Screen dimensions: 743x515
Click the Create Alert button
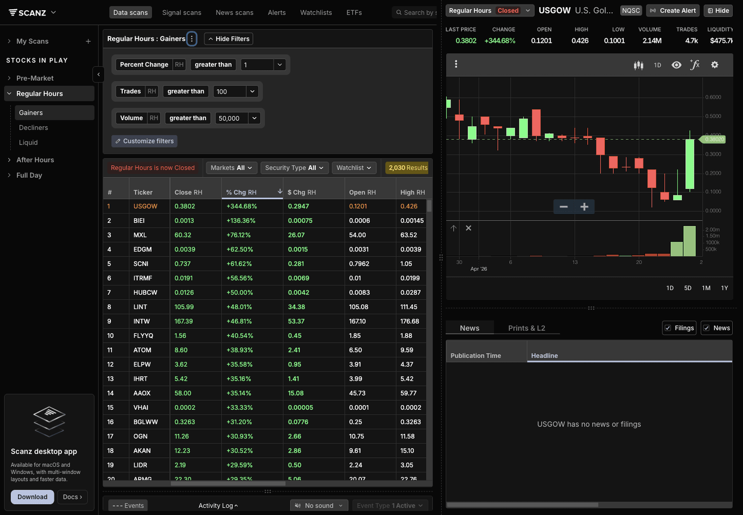pyautogui.click(x=673, y=10)
